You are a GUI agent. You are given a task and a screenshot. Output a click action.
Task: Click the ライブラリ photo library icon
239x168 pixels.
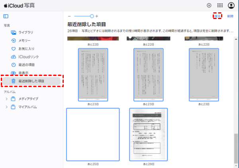point(14,33)
